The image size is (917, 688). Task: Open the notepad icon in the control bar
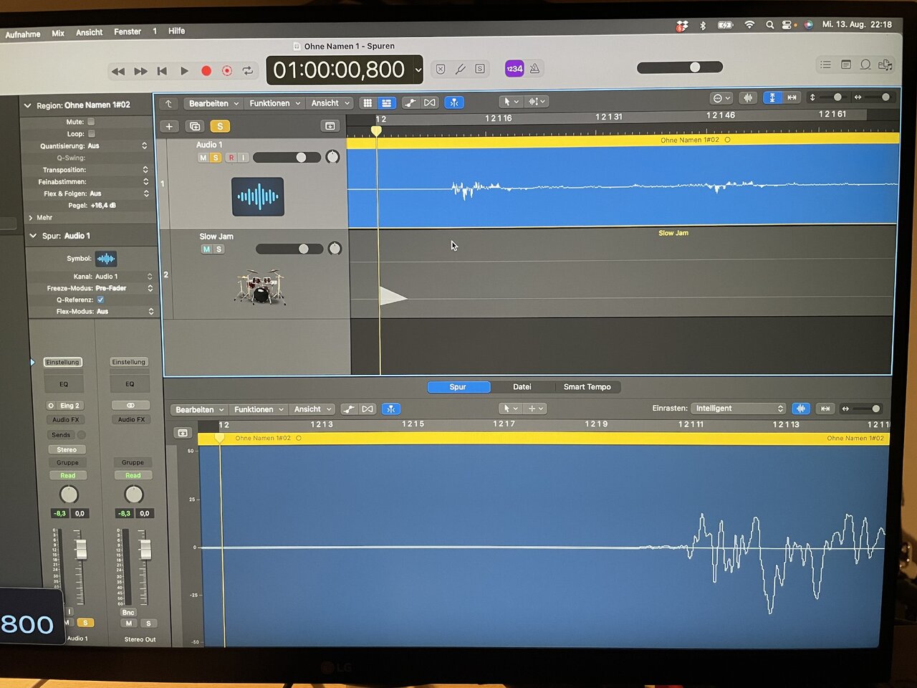845,64
